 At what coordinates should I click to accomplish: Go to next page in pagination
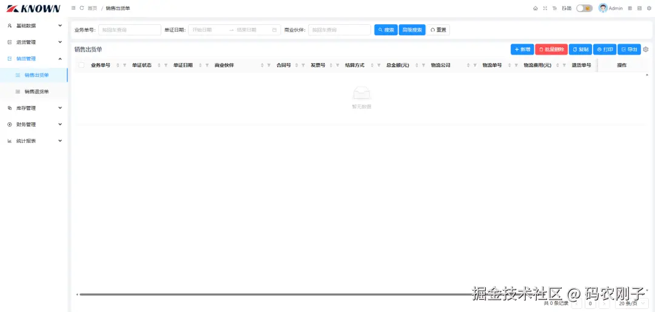tap(604, 304)
